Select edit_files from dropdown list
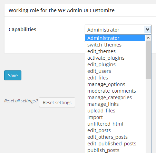156x153 pixels. point(115,78)
